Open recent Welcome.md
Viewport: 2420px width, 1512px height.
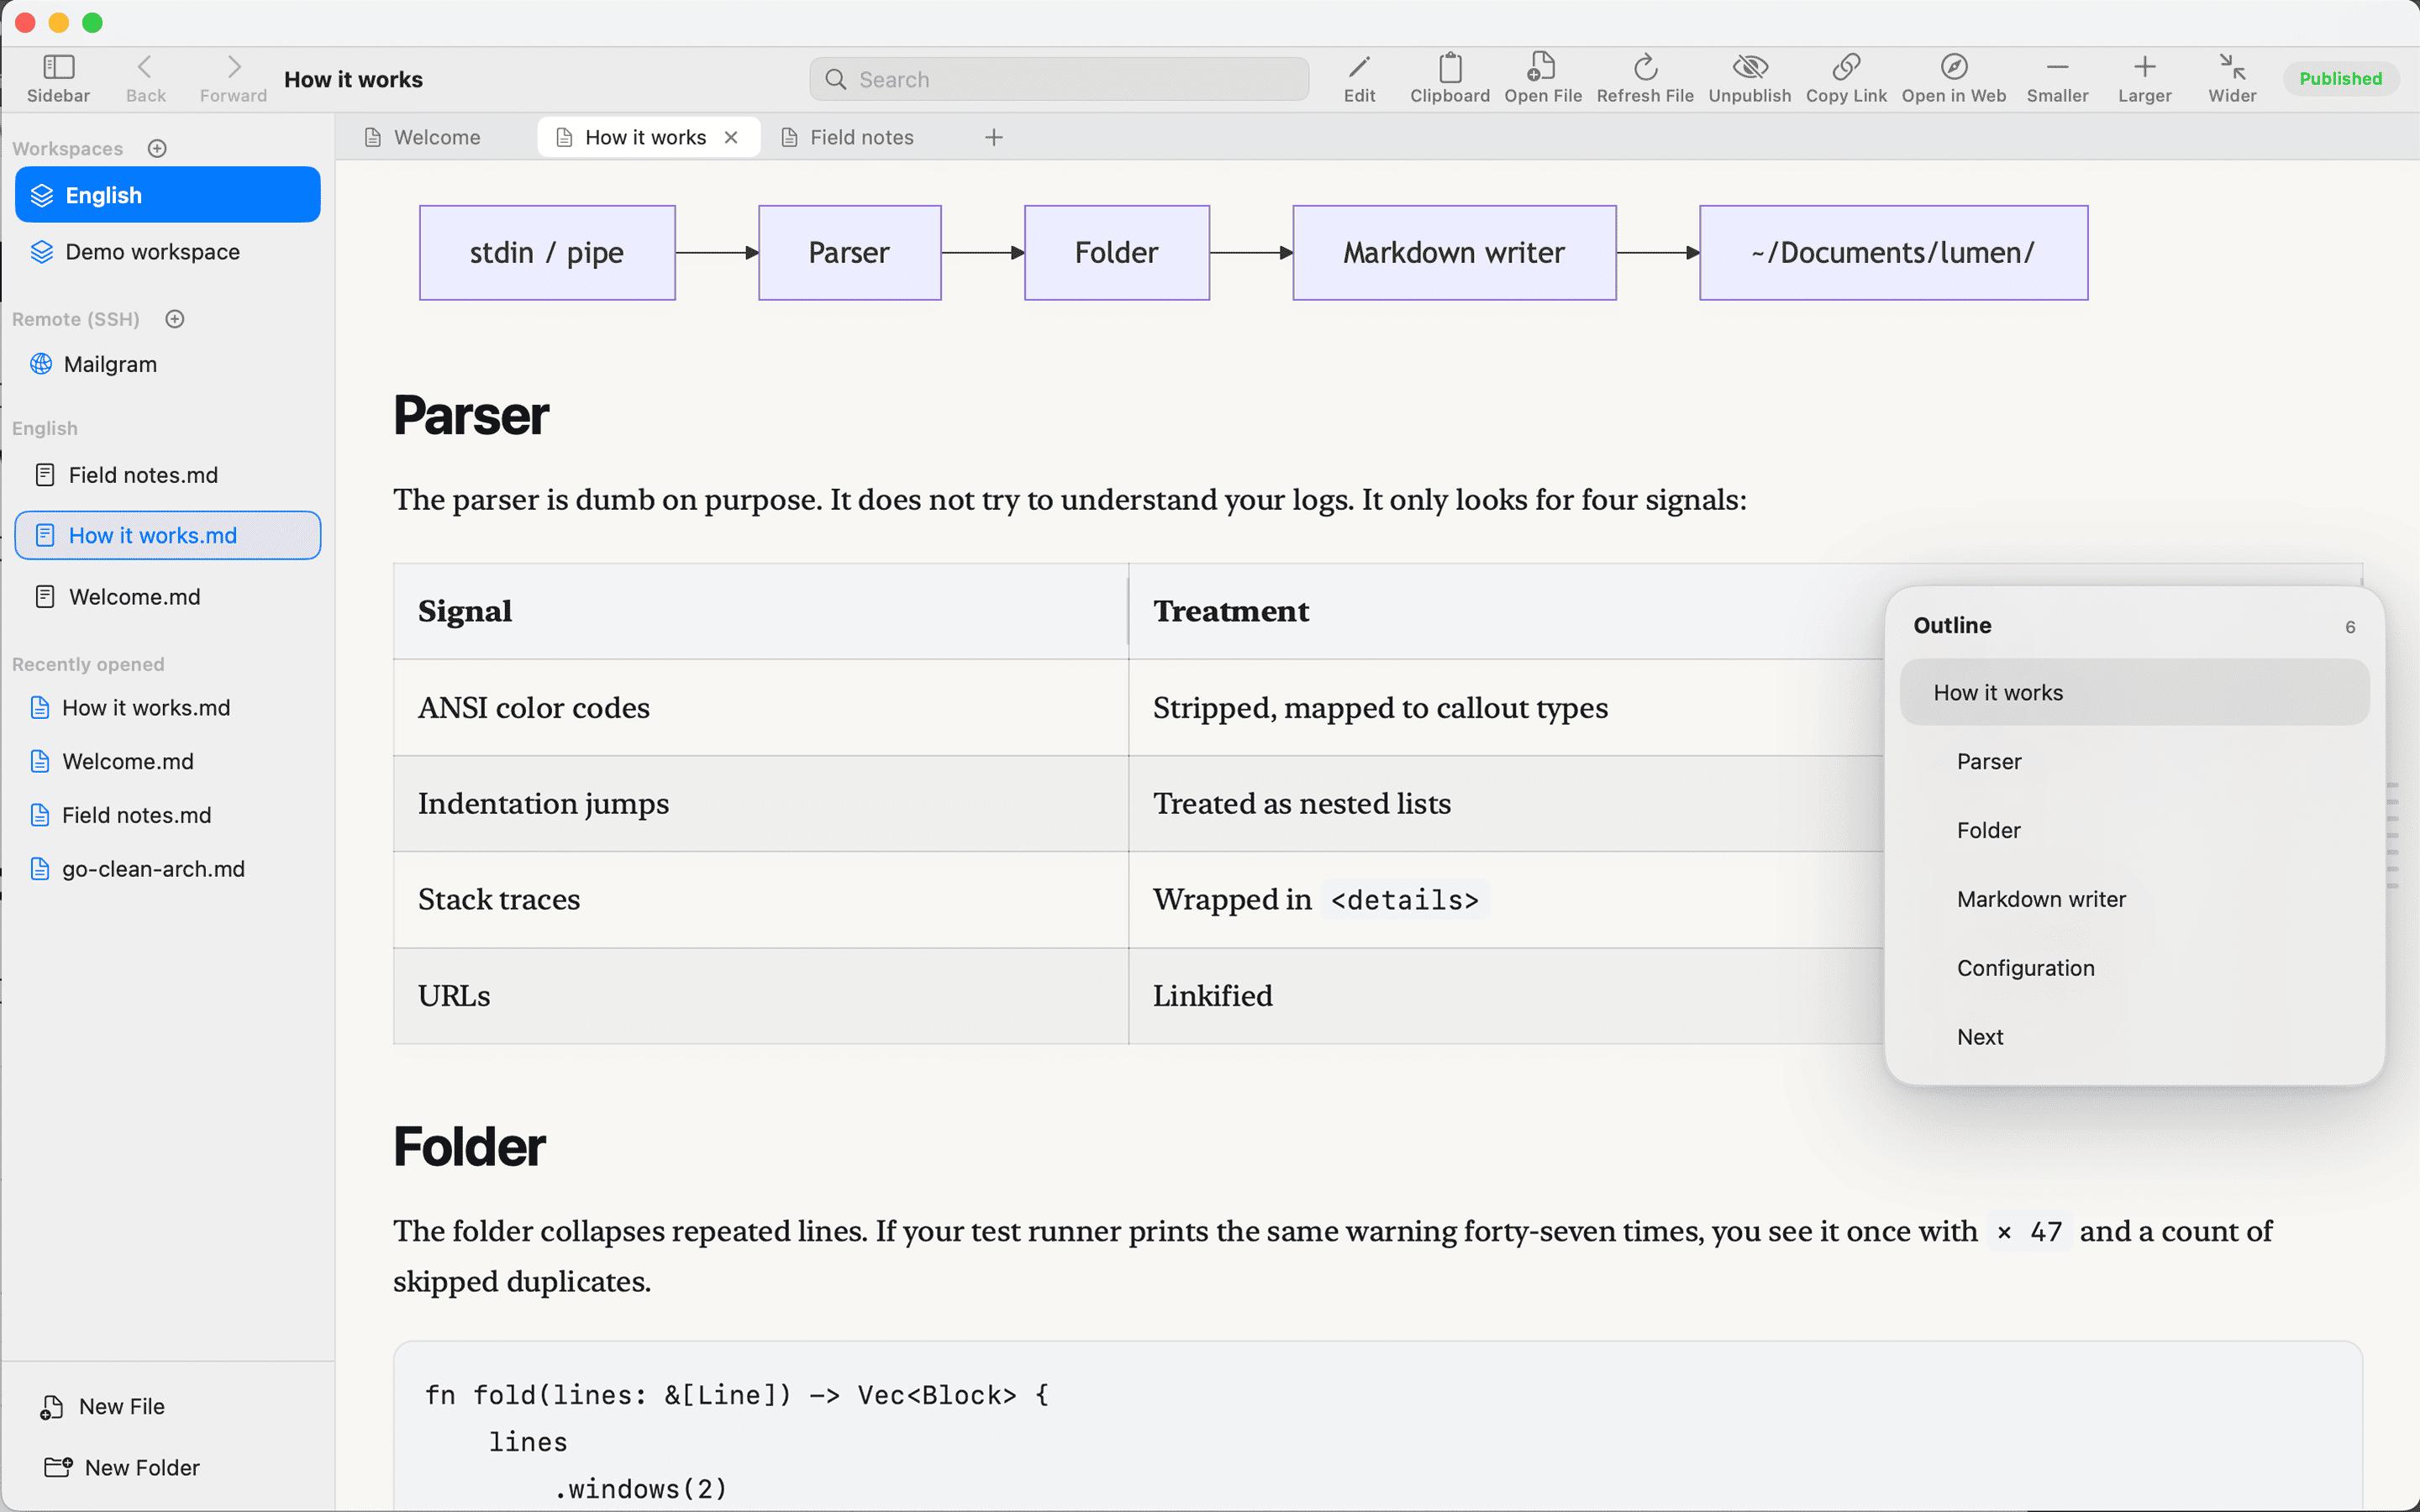[168, 761]
